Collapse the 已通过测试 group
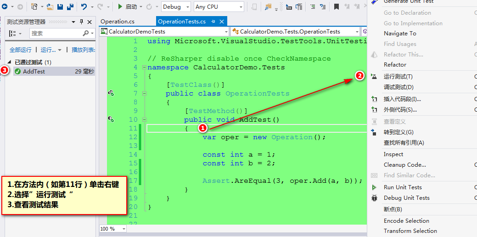Image resolution: width=477 pixels, height=237 pixels. click(x=9, y=62)
